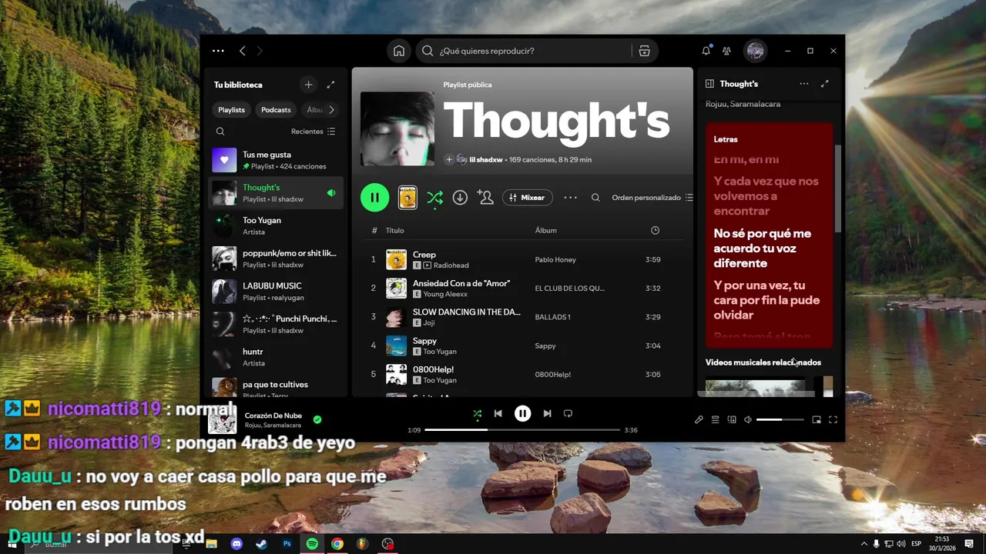The height and width of the screenshot is (554, 986).
Task: Open the Recientes sort dropdown
Action: (x=313, y=132)
